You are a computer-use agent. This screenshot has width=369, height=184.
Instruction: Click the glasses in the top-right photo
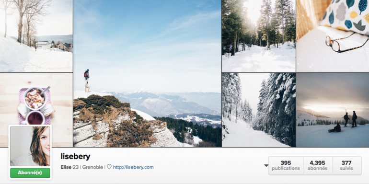(x=347, y=43)
